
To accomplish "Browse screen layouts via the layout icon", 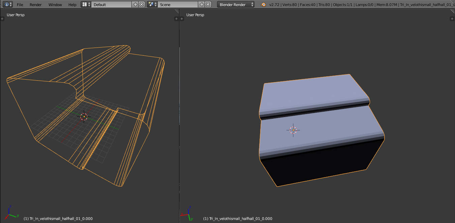I will point(86,4).
